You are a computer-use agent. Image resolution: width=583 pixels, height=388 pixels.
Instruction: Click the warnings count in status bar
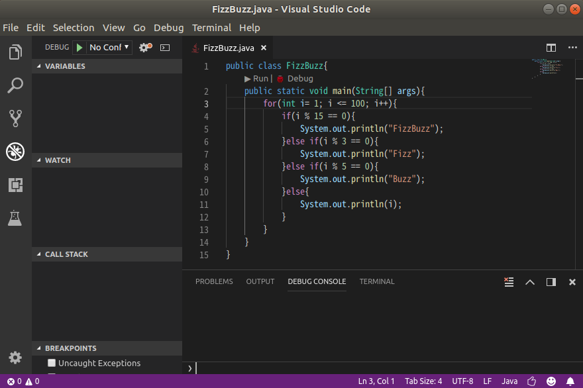click(x=32, y=381)
